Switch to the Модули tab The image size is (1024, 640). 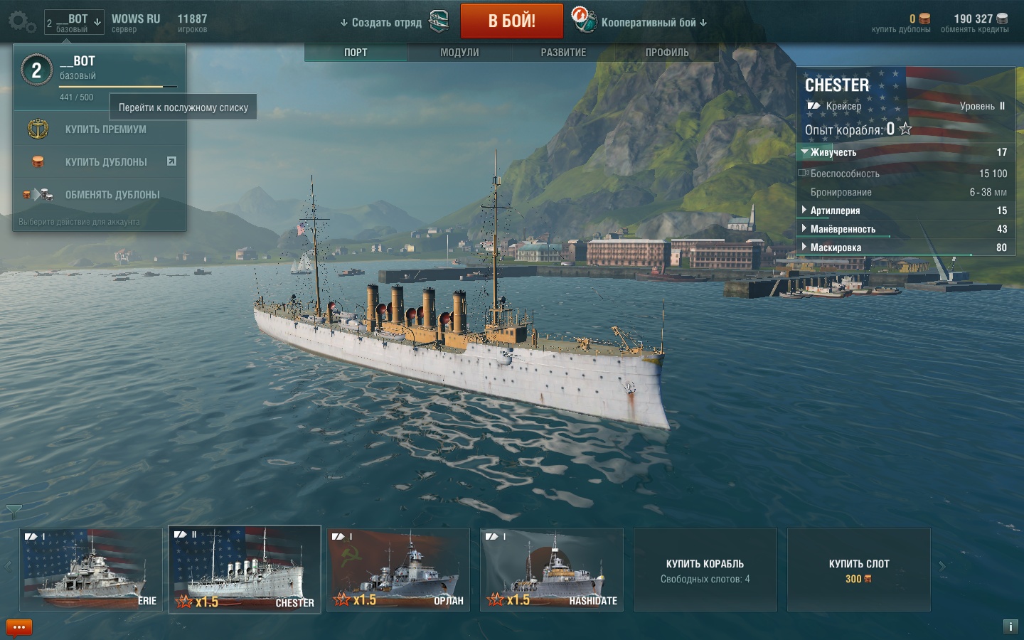[x=459, y=53]
